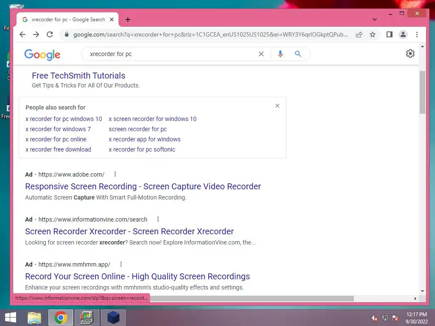The height and width of the screenshot is (326, 435).
Task: Click the muted volume tray icon
Action: tap(374, 318)
